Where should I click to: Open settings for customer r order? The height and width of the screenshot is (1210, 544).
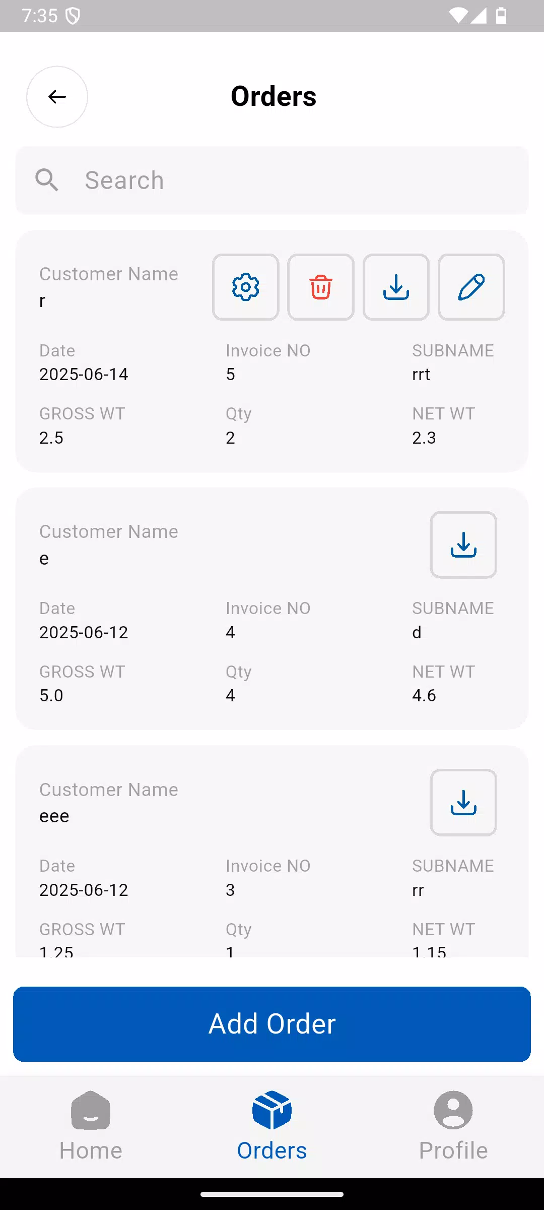(x=246, y=287)
